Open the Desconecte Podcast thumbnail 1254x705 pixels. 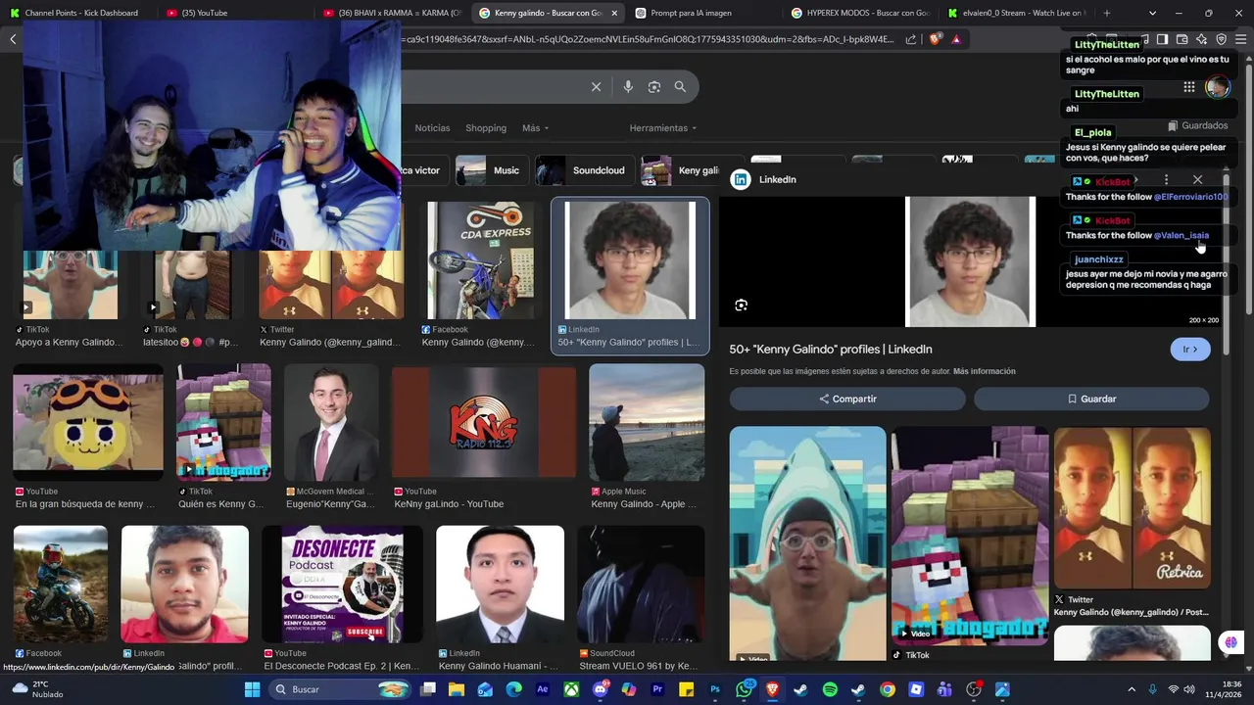[342, 585]
